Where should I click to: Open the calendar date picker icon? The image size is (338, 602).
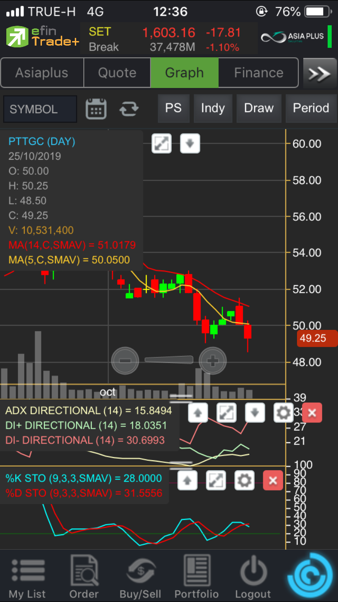point(96,109)
